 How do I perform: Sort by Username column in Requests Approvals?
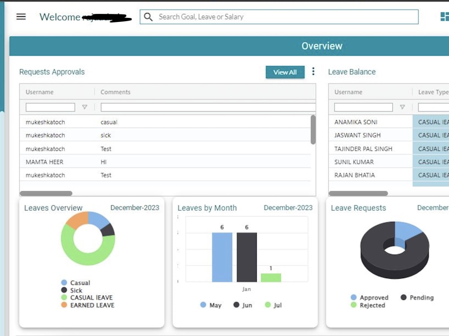point(40,92)
